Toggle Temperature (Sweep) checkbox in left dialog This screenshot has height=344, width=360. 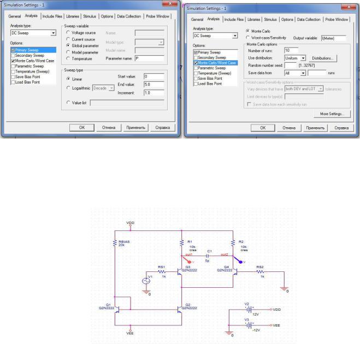[x=13, y=72]
